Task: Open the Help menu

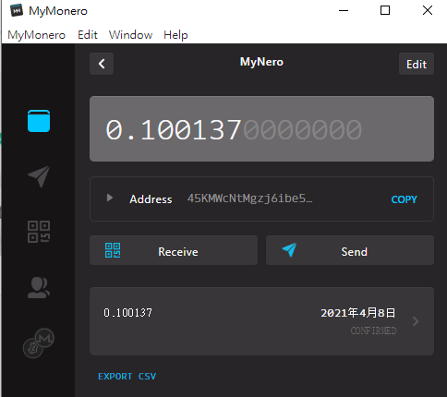Action: (x=175, y=35)
